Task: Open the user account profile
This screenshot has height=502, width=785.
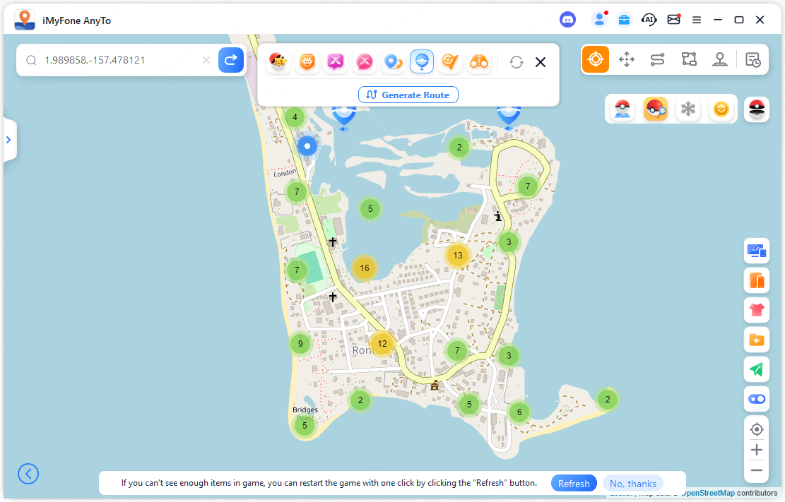Action: [598, 20]
